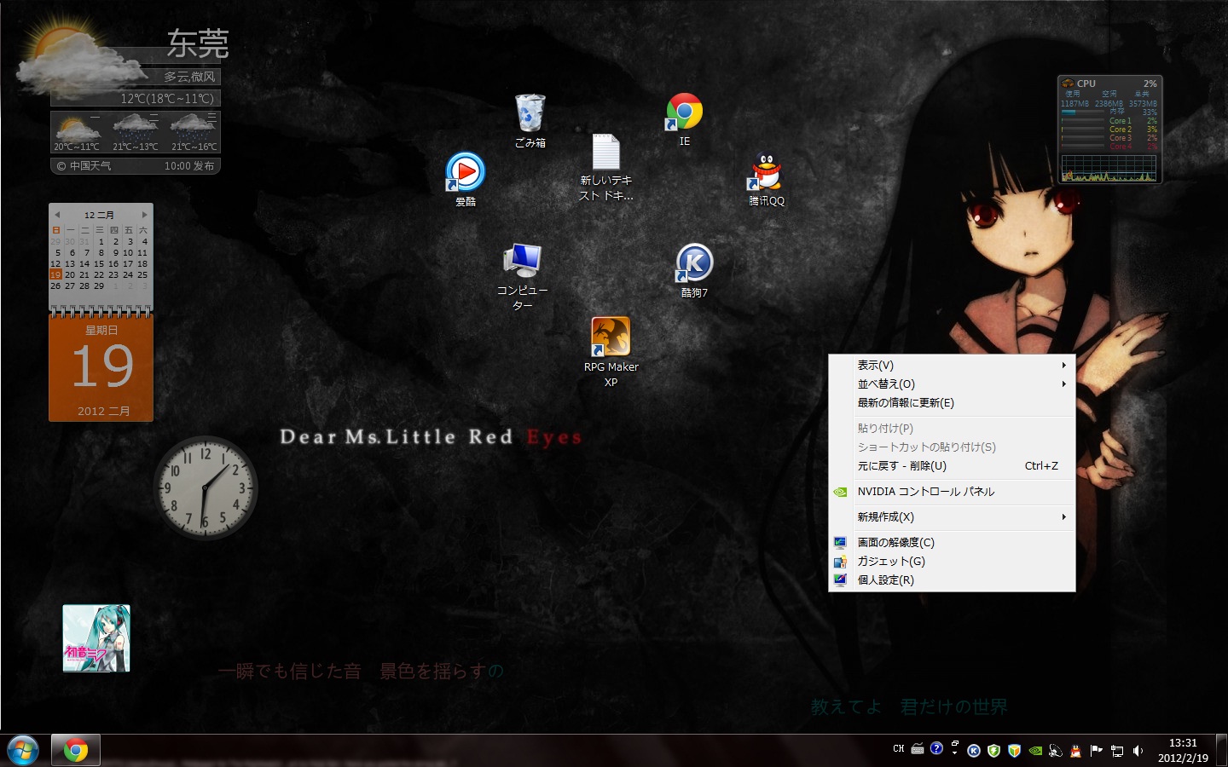The width and height of the screenshot is (1228, 767).
Task: Select the 酷狗7 desktop shortcut
Action: (694, 270)
